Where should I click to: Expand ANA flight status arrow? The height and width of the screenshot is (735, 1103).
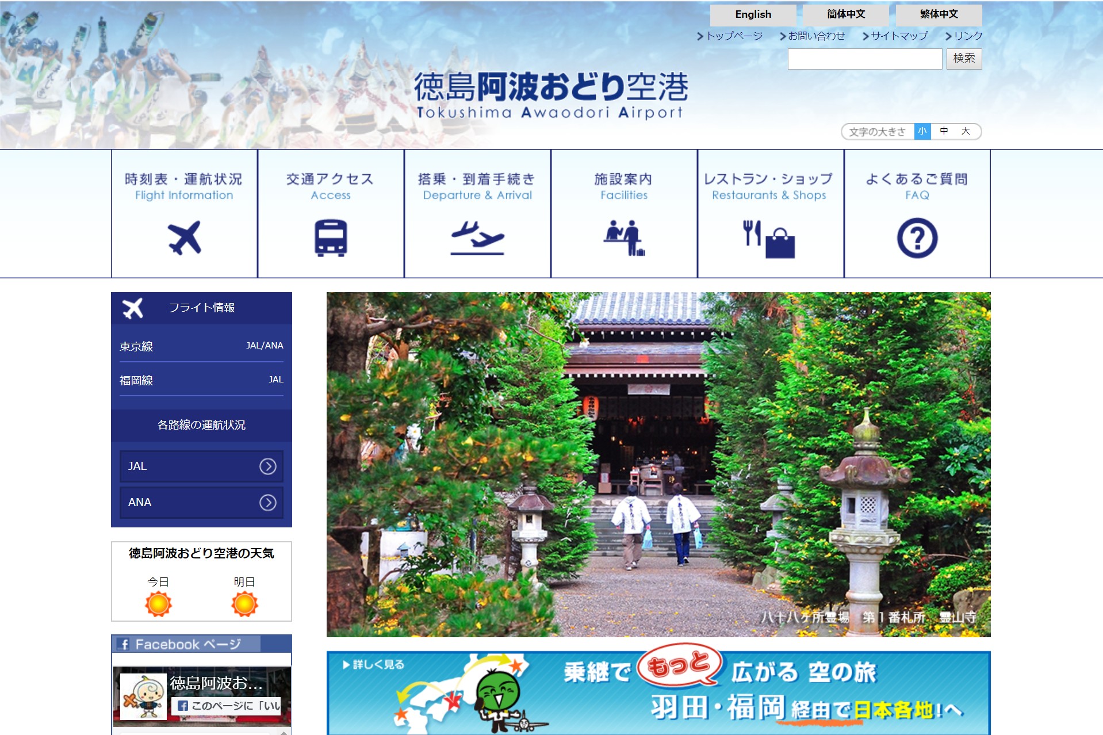pos(267,503)
